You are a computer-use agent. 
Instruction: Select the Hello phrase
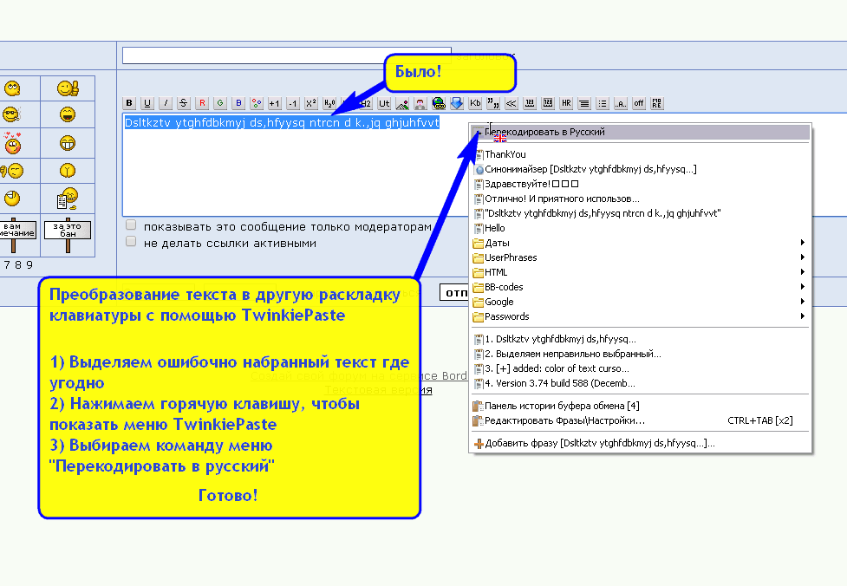coord(640,228)
